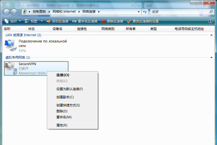Expand the address bar history dropdown arrow
The height and width of the screenshot is (145, 217).
pyautogui.click(x=139, y=12)
